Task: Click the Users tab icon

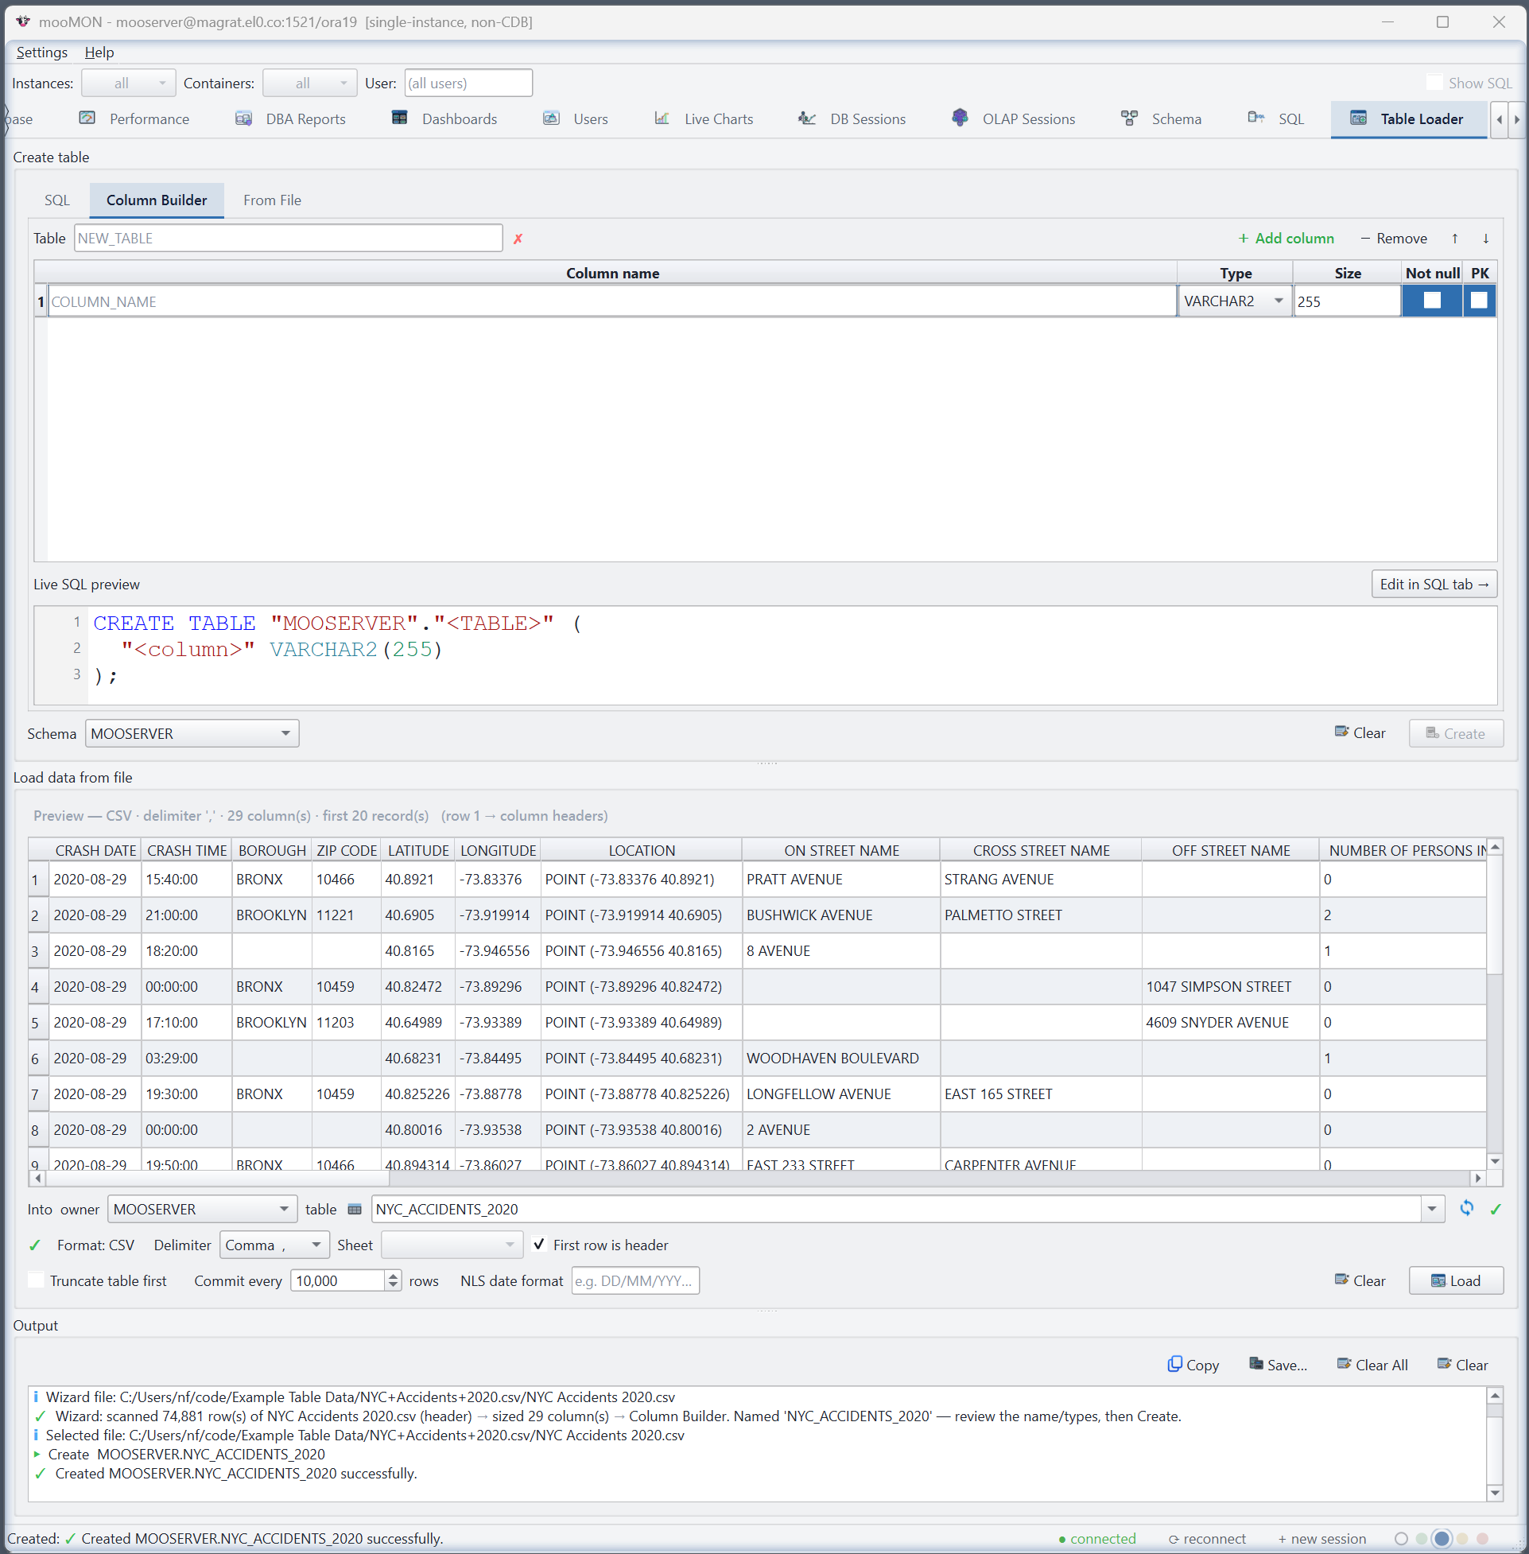Action: click(x=551, y=118)
